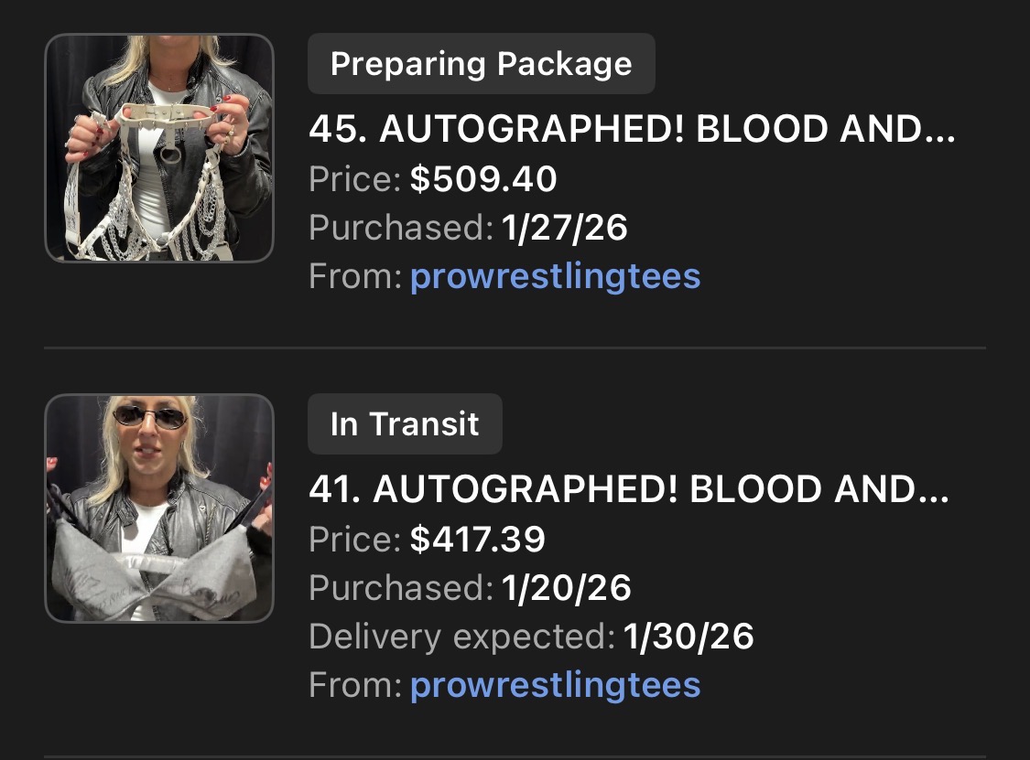Click the "Price:" label on order 45
The height and width of the screenshot is (760, 1030).
pyautogui.click(x=355, y=179)
